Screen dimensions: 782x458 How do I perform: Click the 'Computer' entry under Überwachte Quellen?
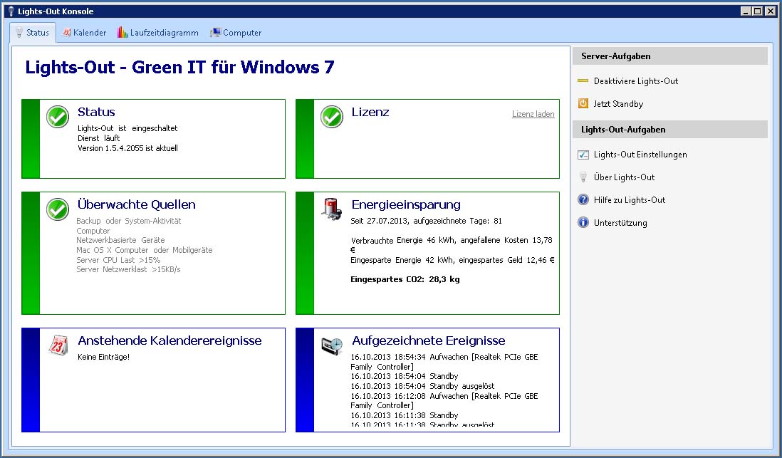93,231
